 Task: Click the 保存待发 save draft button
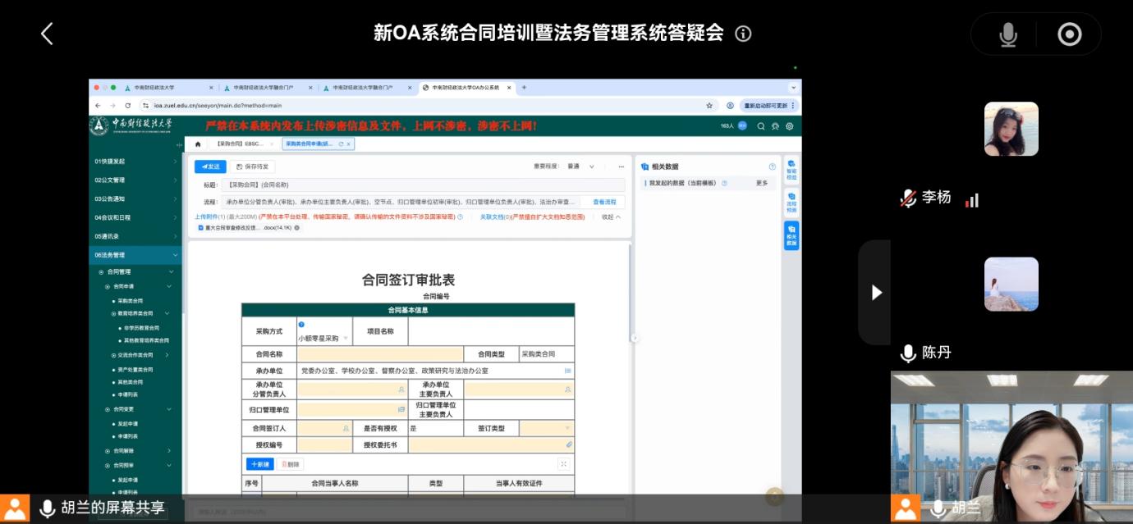click(252, 166)
